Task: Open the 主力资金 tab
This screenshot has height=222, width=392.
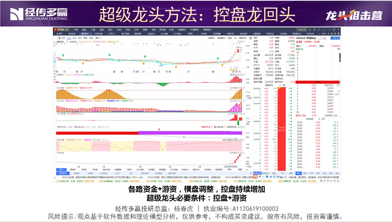Action: pos(178,34)
